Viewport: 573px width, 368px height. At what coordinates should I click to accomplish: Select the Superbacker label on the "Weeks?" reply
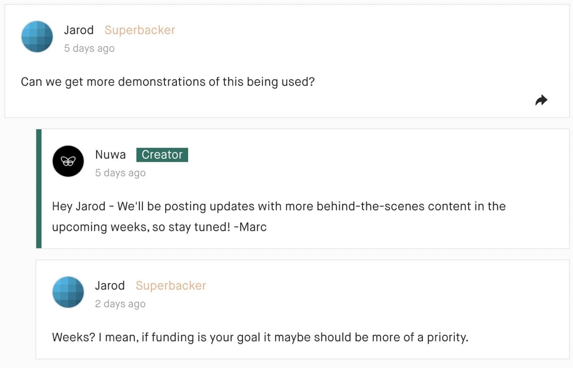pyautogui.click(x=171, y=285)
